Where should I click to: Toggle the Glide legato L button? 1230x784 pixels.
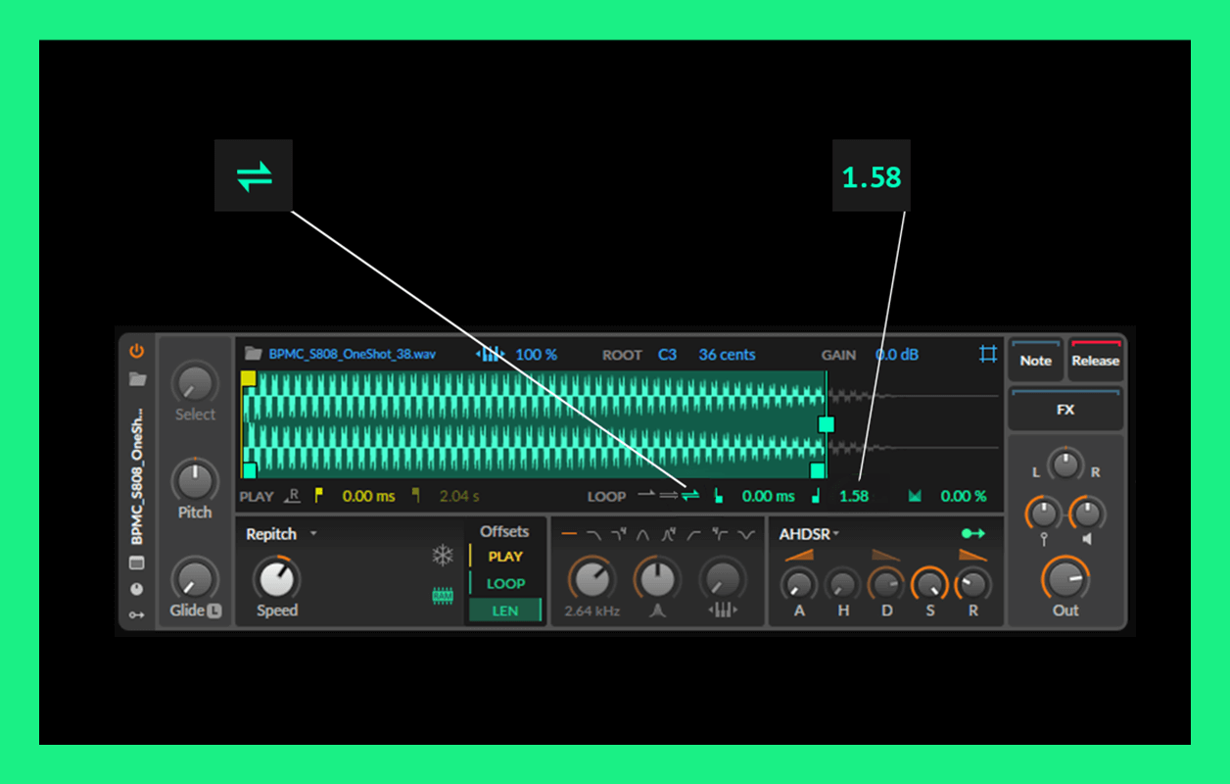[x=214, y=611]
